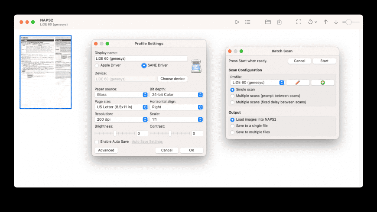Screen dimensions: 377x212
Task: Edit profile with the pencil button
Action: pos(298,83)
